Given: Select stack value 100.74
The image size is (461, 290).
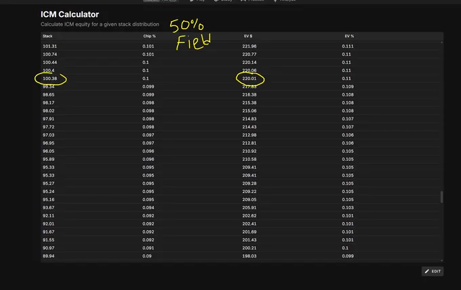Looking at the screenshot, I should point(49,54).
